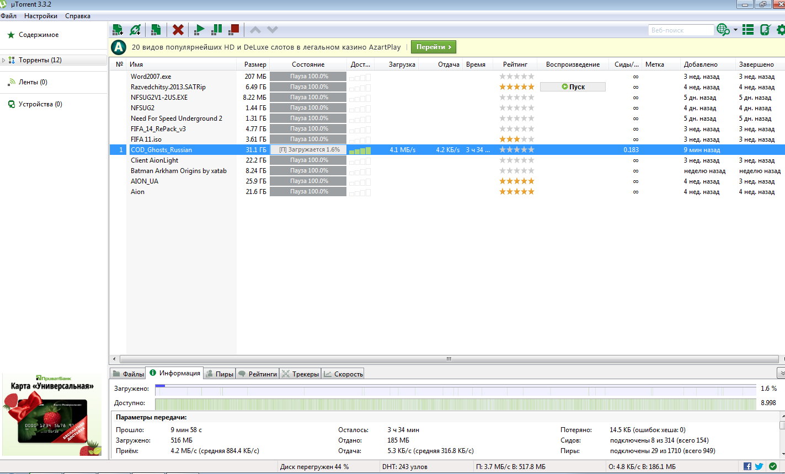The image size is (785, 474).
Task: Click the web search globe icon
Action: 723,30
